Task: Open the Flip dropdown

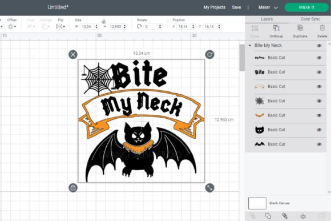Action: [x=60, y=27]
